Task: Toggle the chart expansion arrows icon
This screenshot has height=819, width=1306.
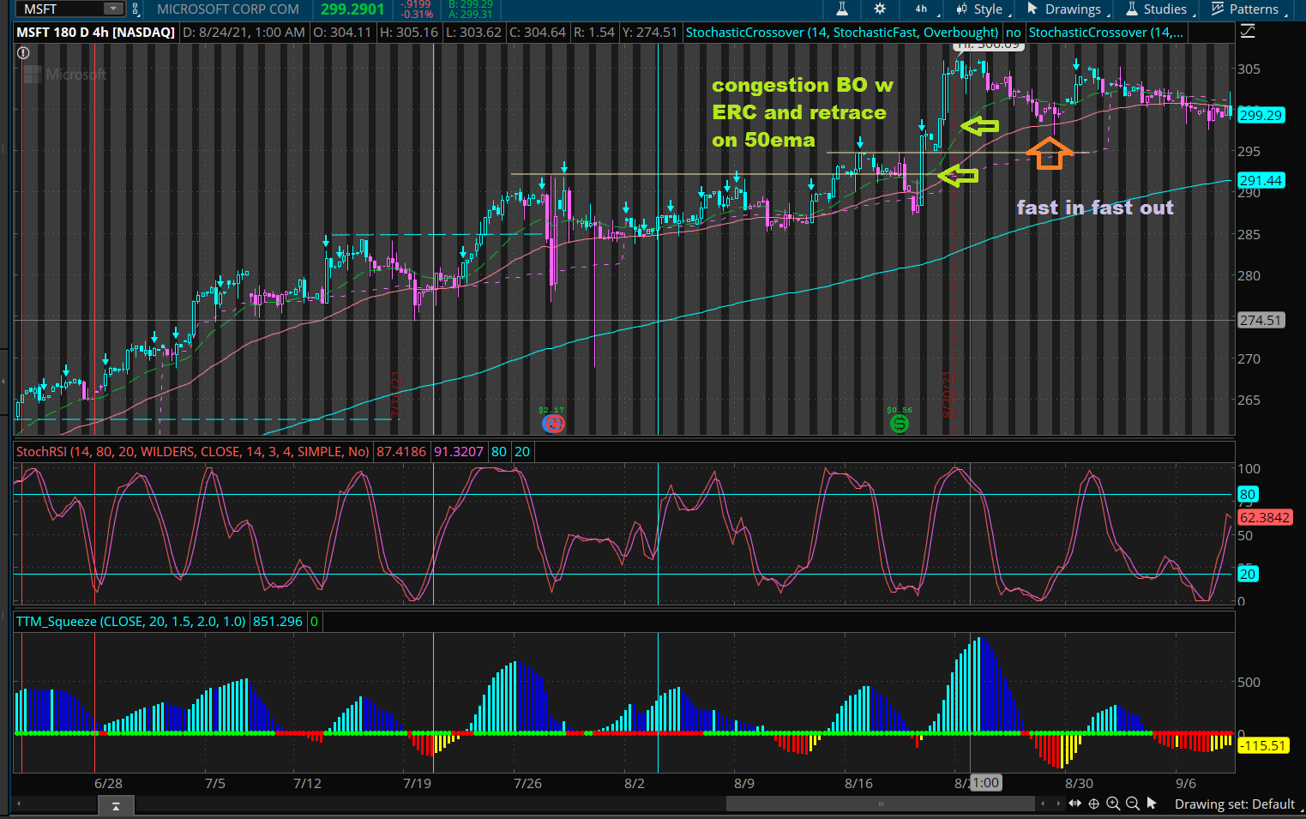Action: point(1074,804)
